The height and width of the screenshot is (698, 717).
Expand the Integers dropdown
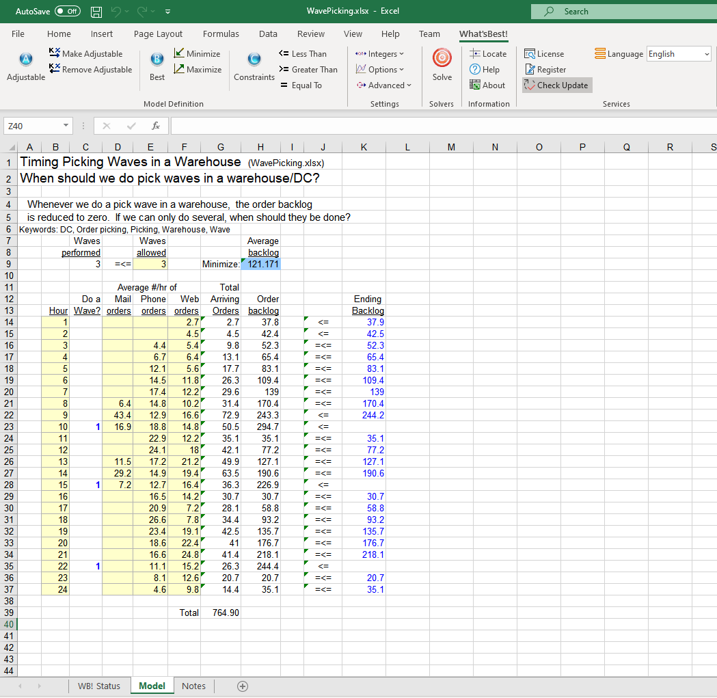(380, 54)
